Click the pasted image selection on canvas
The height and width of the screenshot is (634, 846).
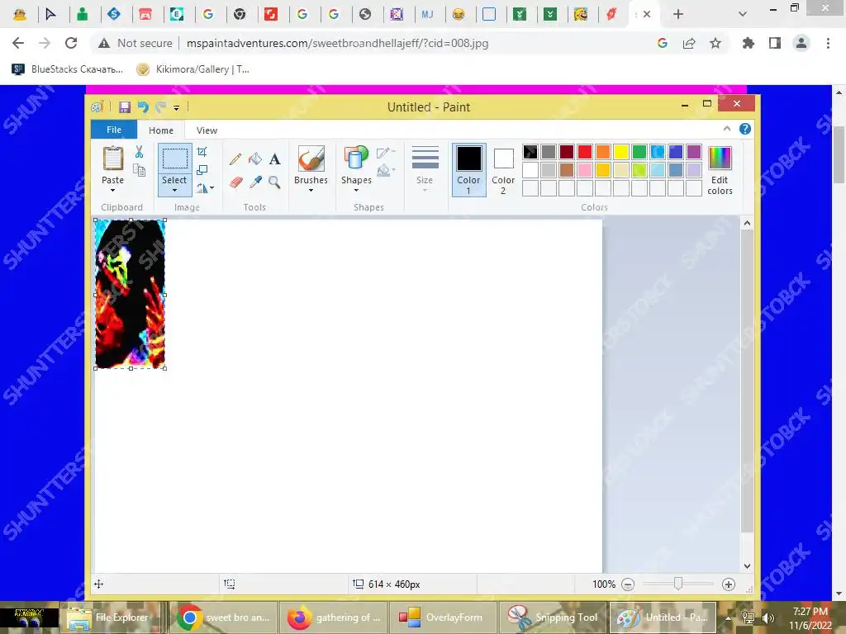point(130,294)
